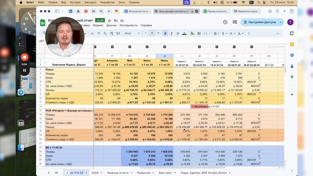
Task: Increase decimal places
Action: (112, 33)
